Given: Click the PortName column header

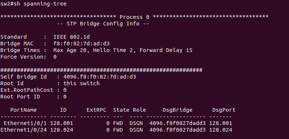Looking at the screenshot, I should coord(24,110).
